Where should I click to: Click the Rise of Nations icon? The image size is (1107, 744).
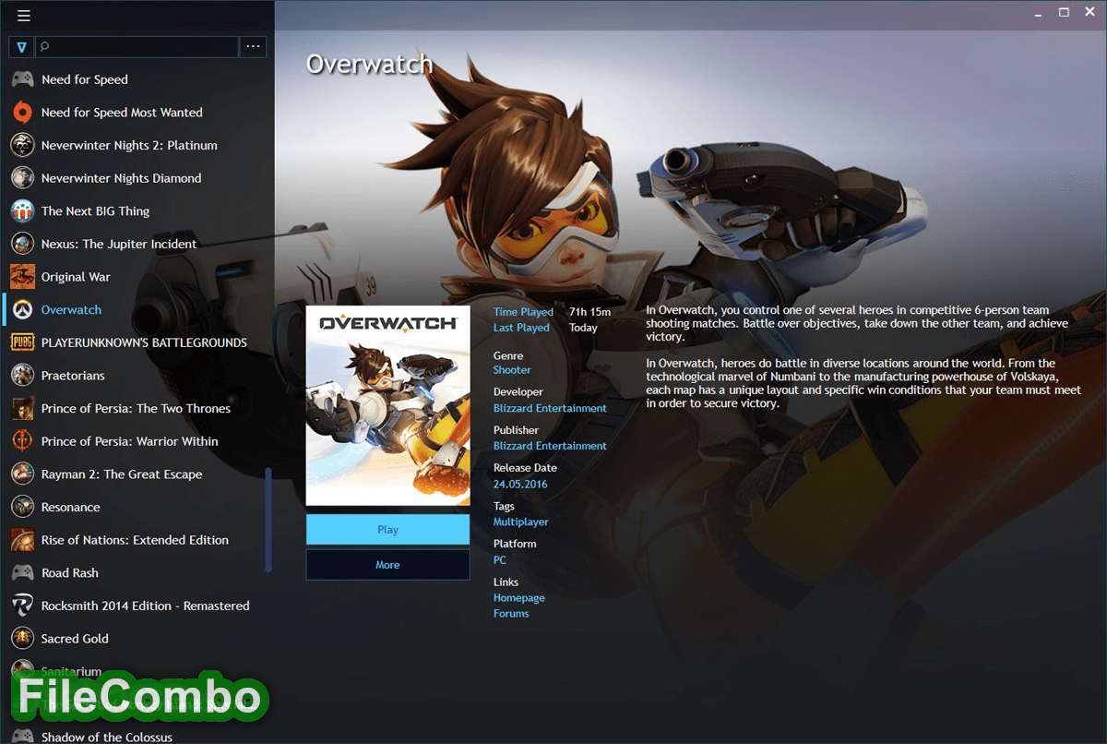pos(23,540)
